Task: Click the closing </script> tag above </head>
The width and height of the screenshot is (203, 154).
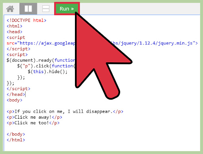Action: [18, 89]
